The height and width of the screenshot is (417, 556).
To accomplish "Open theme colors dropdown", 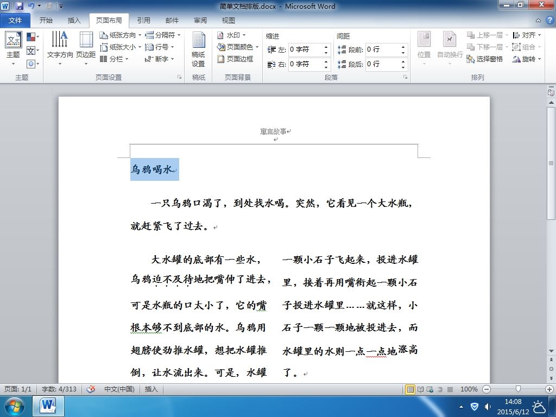I will click(x=33, y=36).
